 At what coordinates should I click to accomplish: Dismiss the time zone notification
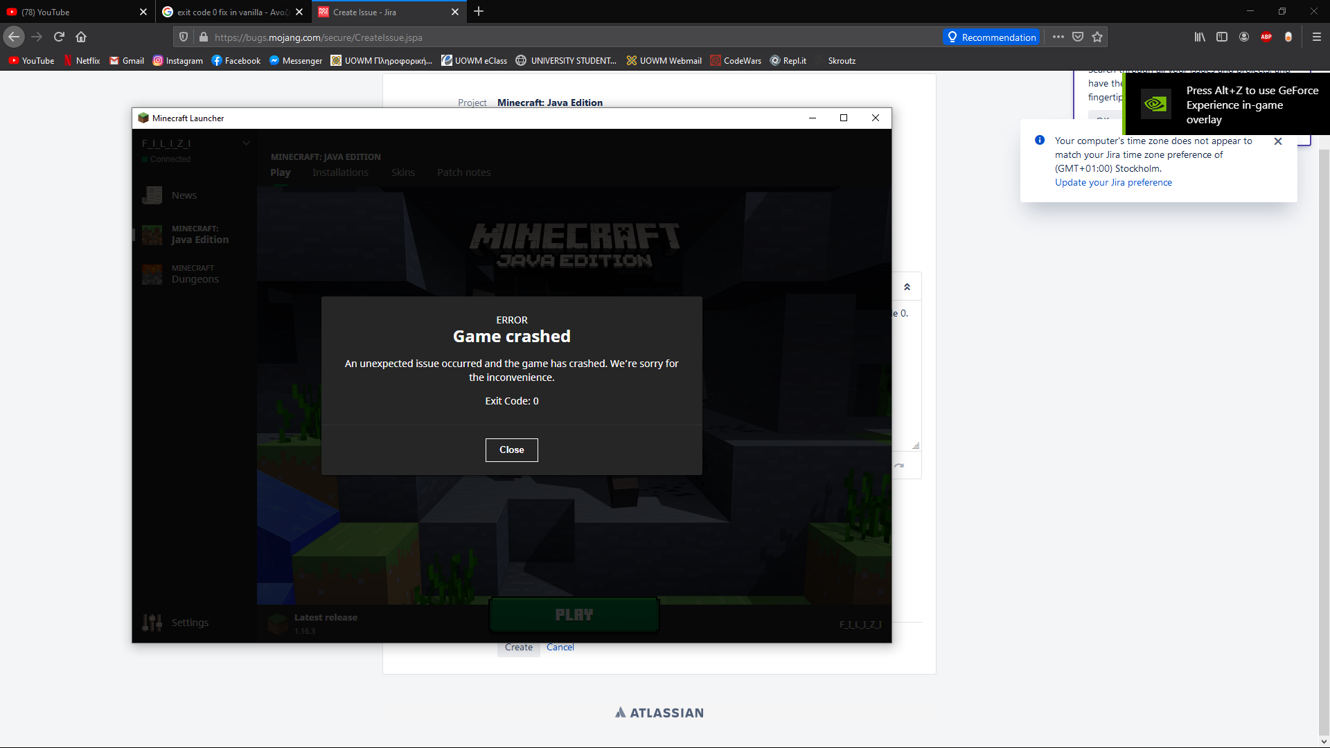[x=1278, y=141]
